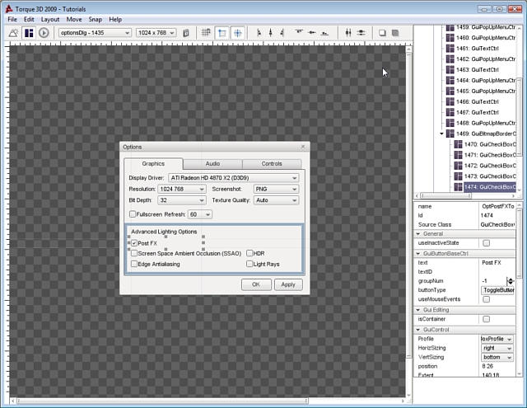Uncheck the Post FX checkbox
The image size is (527, 408).
133,243
